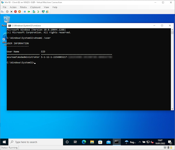Open Mail app from the taskbar

coord(108,142)
